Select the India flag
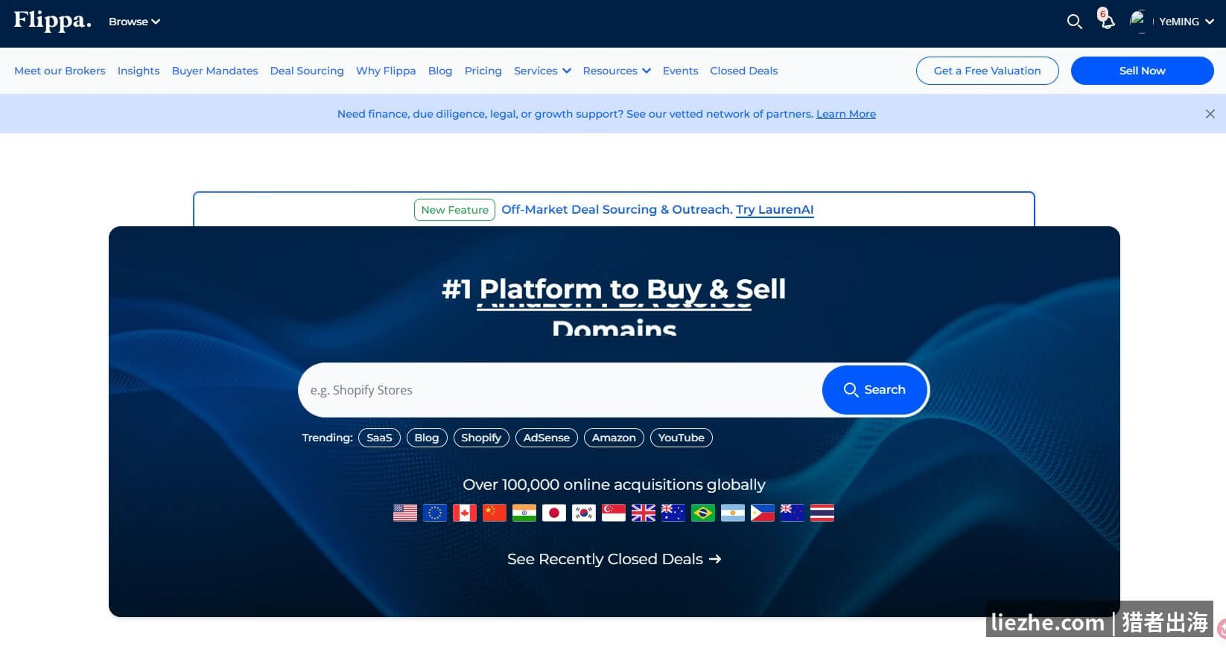 [x=524, y=513]
